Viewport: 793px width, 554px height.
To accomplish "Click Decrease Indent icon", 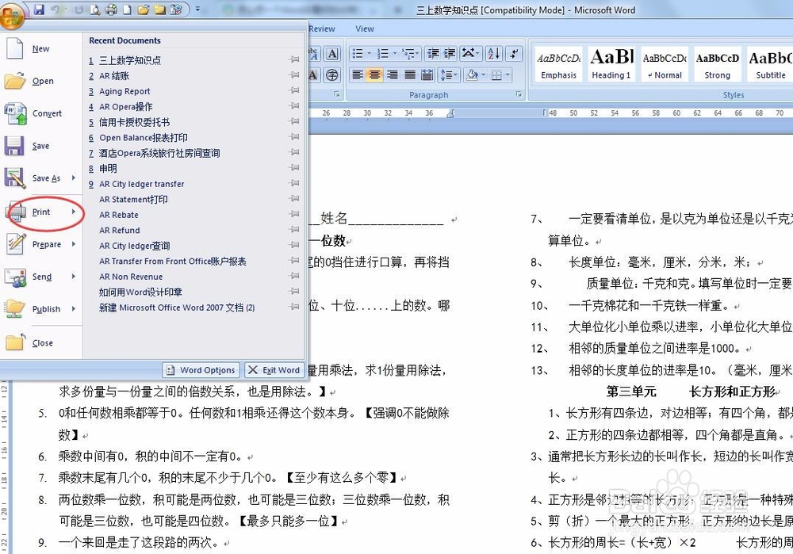I will pos(432,53).
